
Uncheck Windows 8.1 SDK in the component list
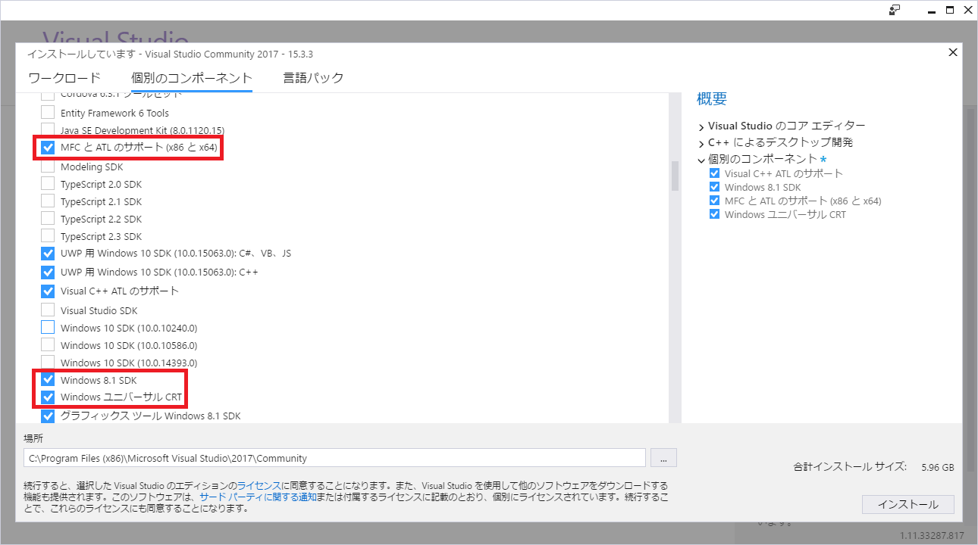coord(48,380)
